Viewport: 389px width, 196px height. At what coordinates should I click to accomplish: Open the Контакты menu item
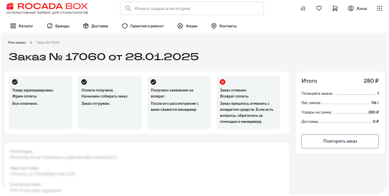click(x=228, y=26)
